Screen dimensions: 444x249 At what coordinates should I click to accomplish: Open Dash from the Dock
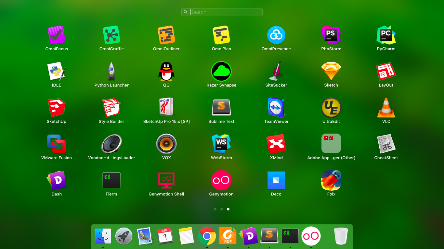tap(249, 236)
